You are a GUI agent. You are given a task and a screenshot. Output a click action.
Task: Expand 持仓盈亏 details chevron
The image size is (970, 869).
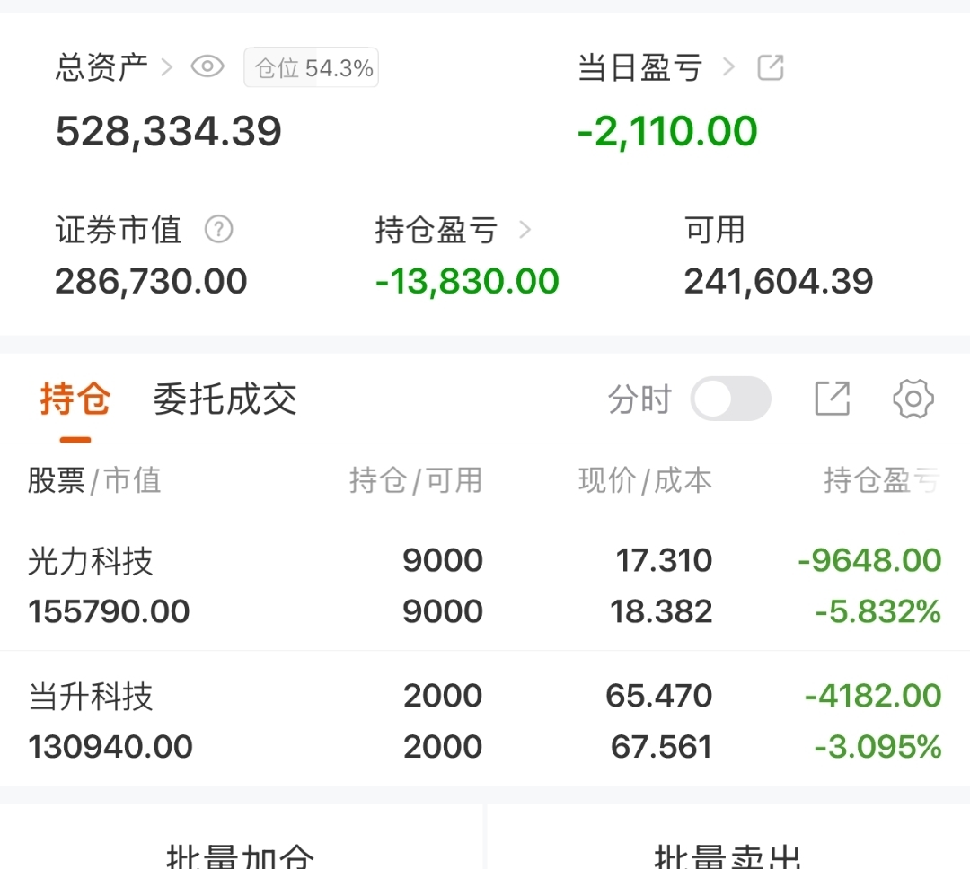point(525,230)
